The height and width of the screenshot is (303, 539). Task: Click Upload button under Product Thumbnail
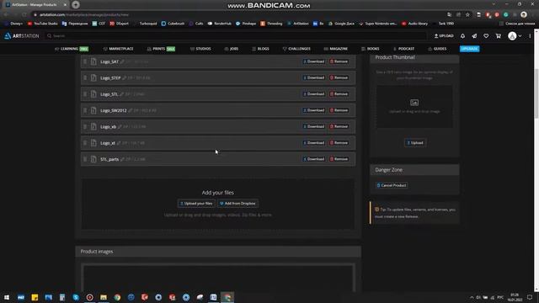415,142
